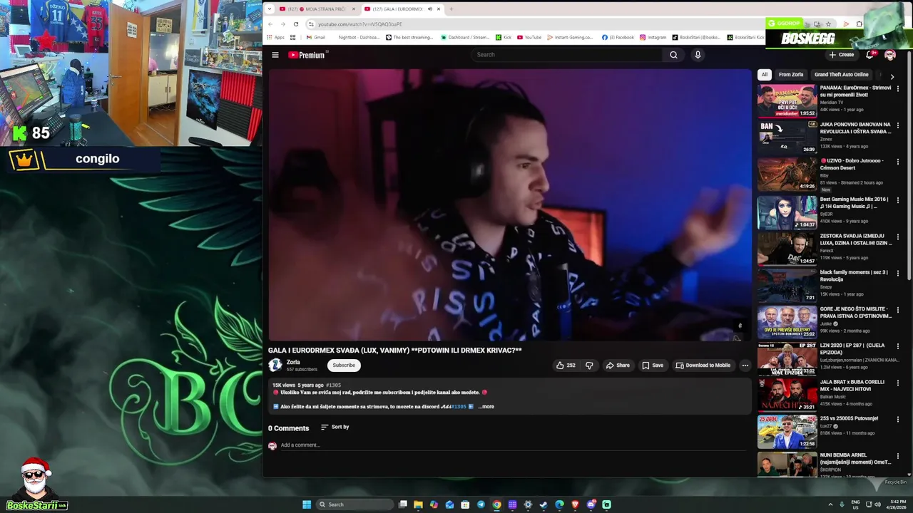This screenshot has width=913, height=513.
Task: Switch to the MOJA STRANA PRIČE tab
Action: tap(317, 9)
